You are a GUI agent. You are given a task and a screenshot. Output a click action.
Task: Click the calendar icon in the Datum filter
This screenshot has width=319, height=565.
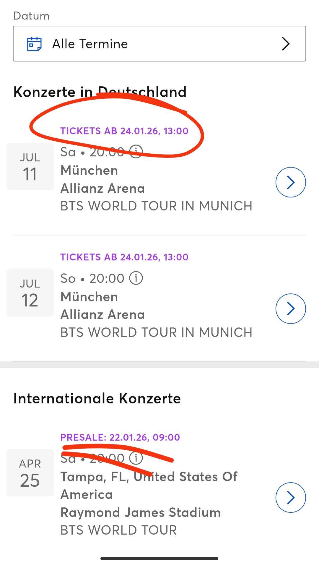click(35, 44)
